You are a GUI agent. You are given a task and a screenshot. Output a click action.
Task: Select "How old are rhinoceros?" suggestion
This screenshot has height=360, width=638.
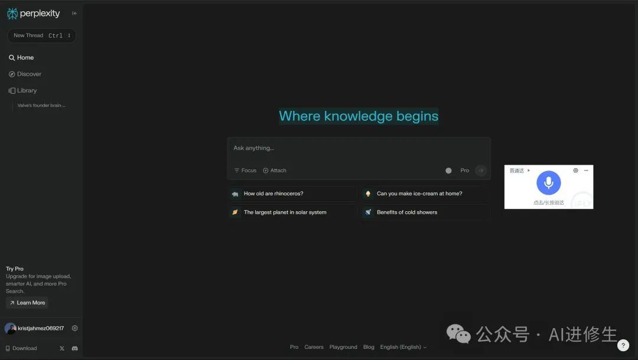(x=292, y=194)
